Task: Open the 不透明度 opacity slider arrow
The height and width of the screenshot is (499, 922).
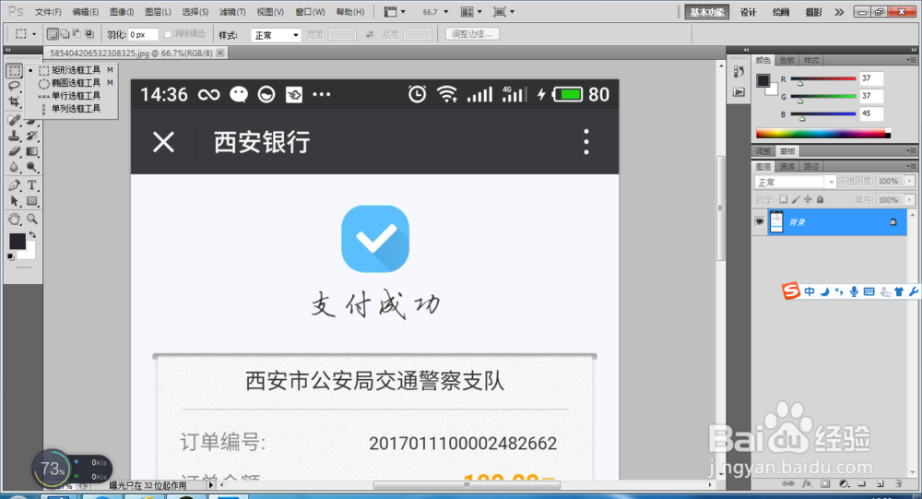Action: [x=910, y=181]
